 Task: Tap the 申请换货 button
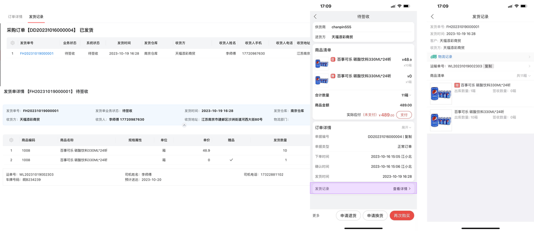click(x=375, y=216)
